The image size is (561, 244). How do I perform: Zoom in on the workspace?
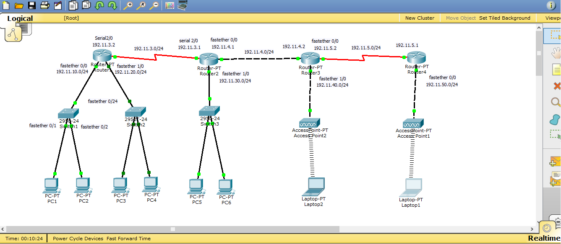pos(128,5)
